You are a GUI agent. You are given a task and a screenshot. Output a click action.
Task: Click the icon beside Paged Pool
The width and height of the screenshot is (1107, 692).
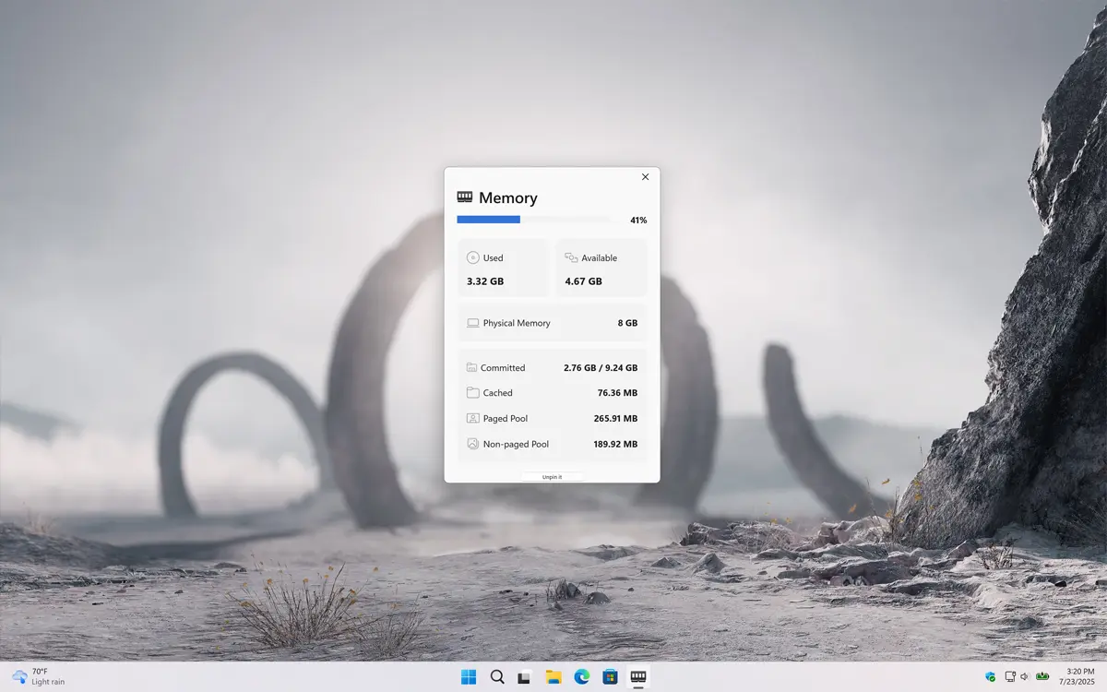click(x=473, y=418)
